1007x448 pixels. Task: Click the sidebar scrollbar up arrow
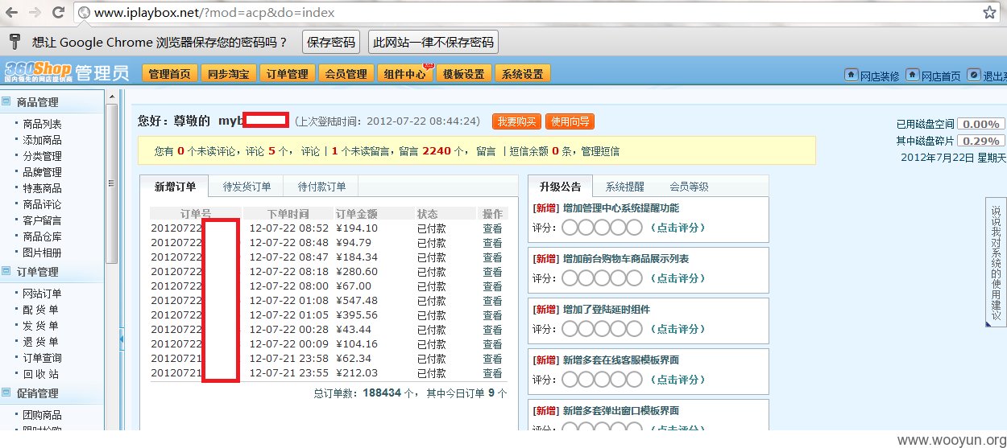(112, 97)
